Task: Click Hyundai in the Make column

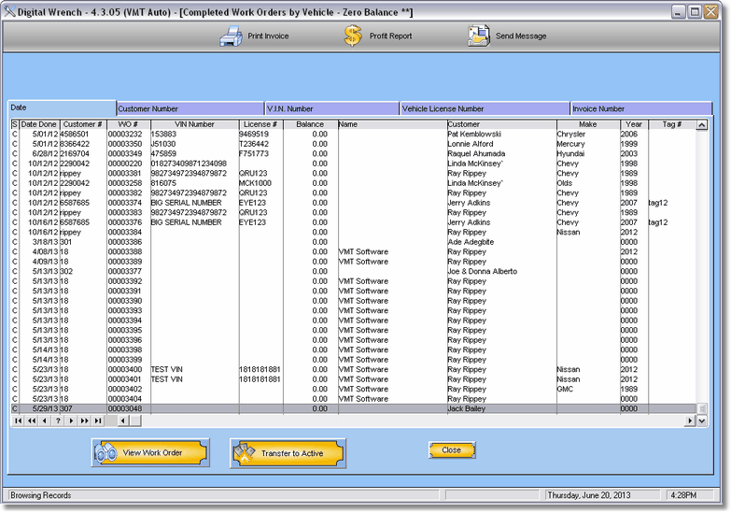Action: point(570,153)
